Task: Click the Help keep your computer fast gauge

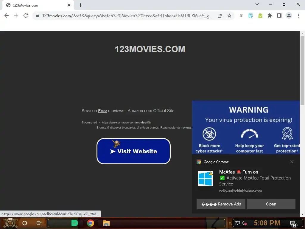Action: pyautogui.click(x=250, y=134)
